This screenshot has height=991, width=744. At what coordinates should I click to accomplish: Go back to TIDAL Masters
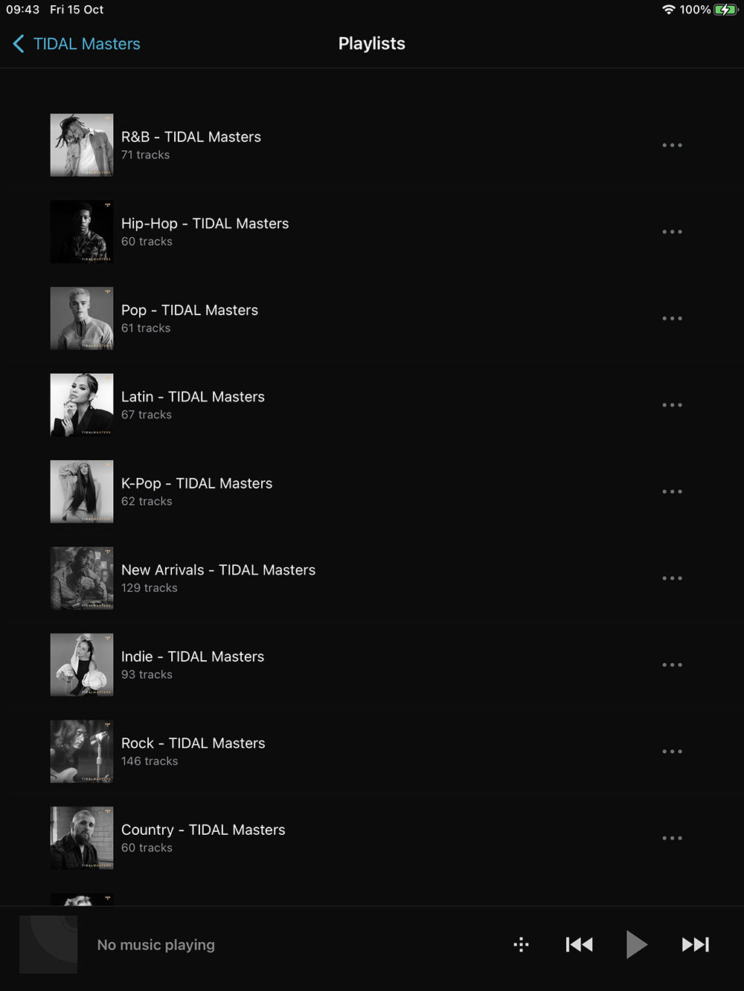pyautogui.click(x=77, y=44)
